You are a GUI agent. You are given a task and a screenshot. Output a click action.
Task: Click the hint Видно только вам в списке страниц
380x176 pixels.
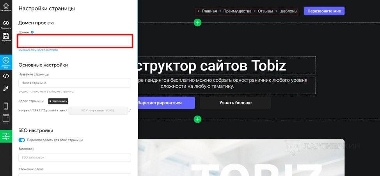46,92
